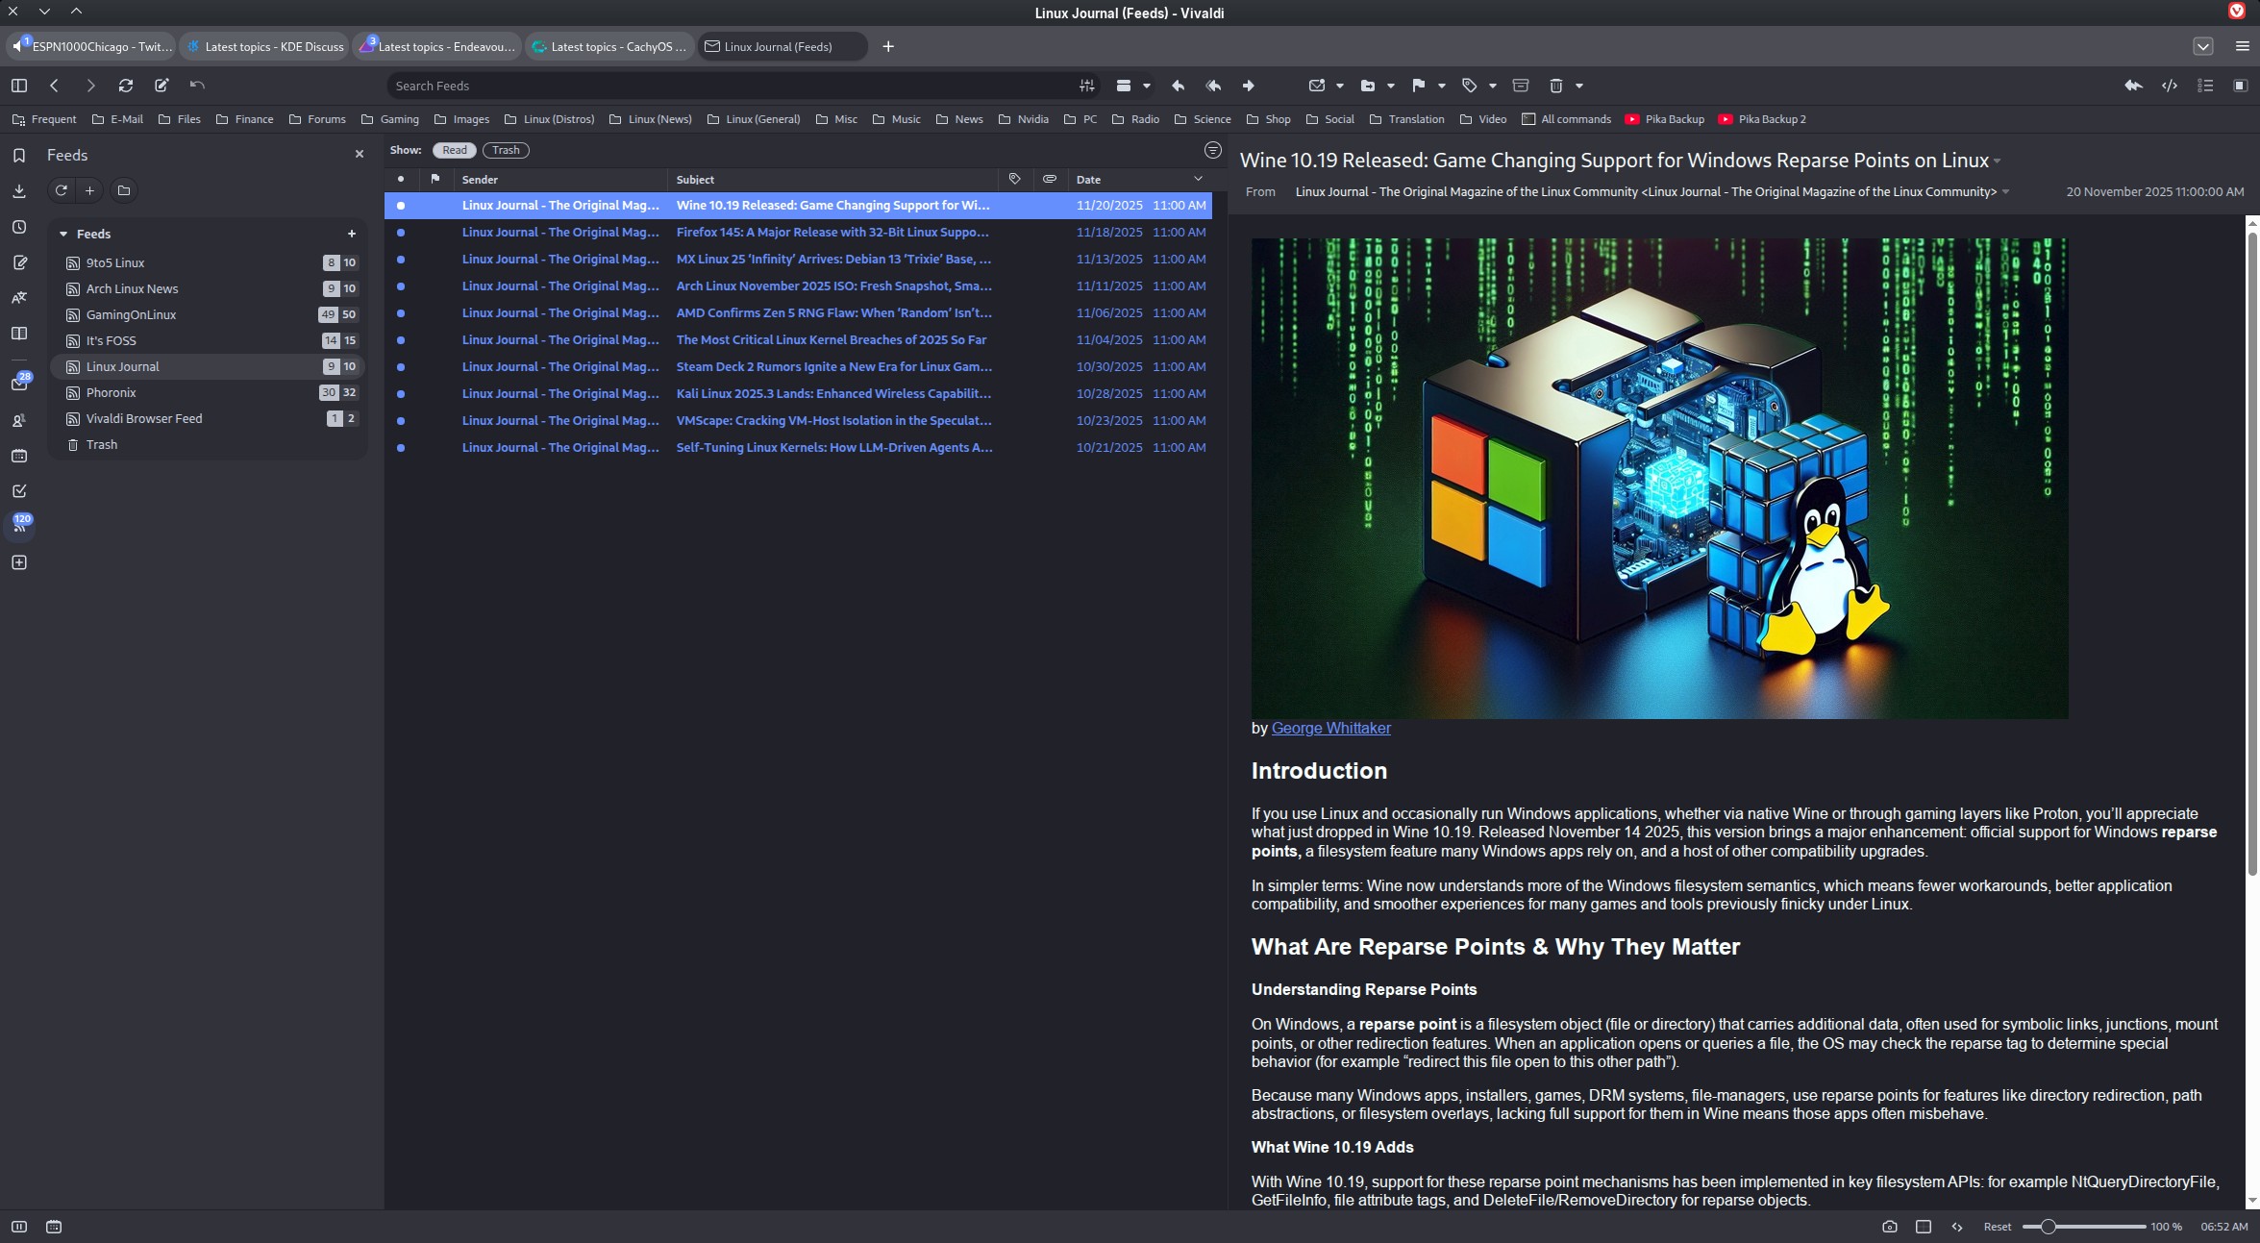Screen dimensions: 2260x1243
Task: Toggle unread dot on Firefox 145 article
Action: [x=401, y=233]
